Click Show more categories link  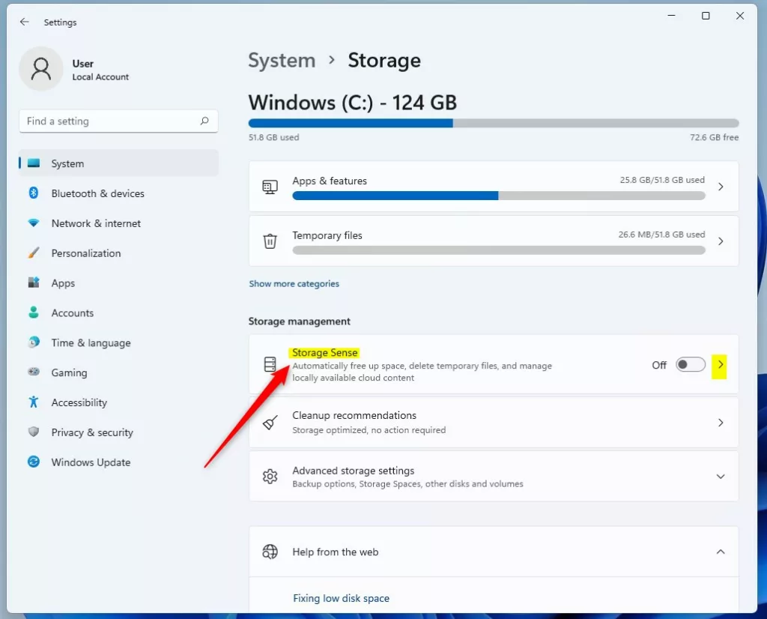click(294, 284)
